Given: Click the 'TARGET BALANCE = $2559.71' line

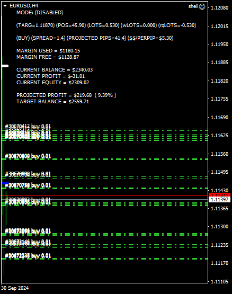Looking at the screenshot, I should click(x=52, y=102).
